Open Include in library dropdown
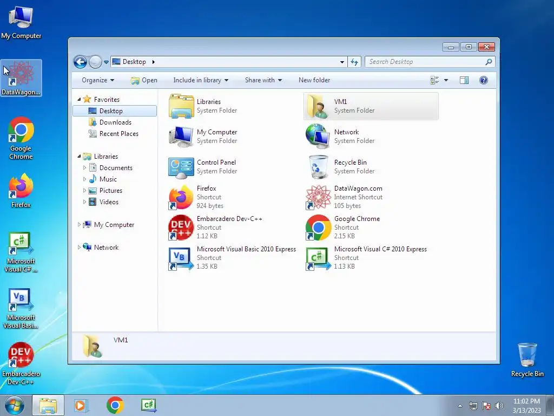 [201, 80]
